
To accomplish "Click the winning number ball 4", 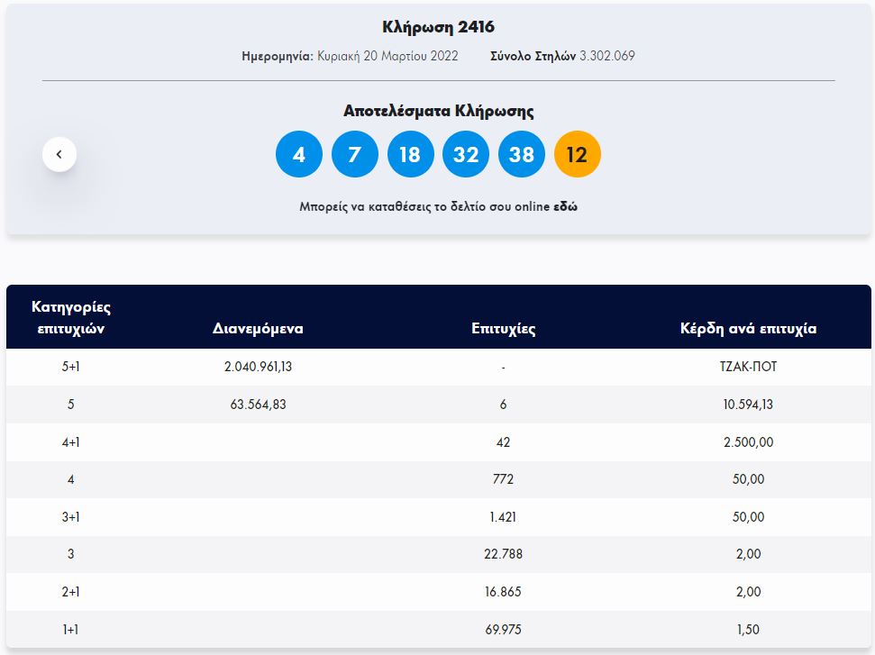I will pyautogui.click(x=299, y=154).
